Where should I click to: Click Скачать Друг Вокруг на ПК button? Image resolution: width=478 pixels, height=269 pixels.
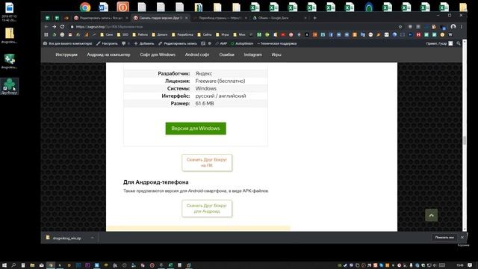(x=207, y=163)
